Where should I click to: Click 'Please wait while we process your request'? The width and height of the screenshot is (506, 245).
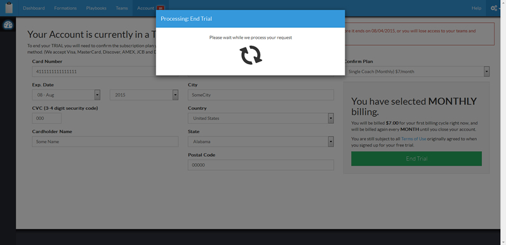pos(250,37)
